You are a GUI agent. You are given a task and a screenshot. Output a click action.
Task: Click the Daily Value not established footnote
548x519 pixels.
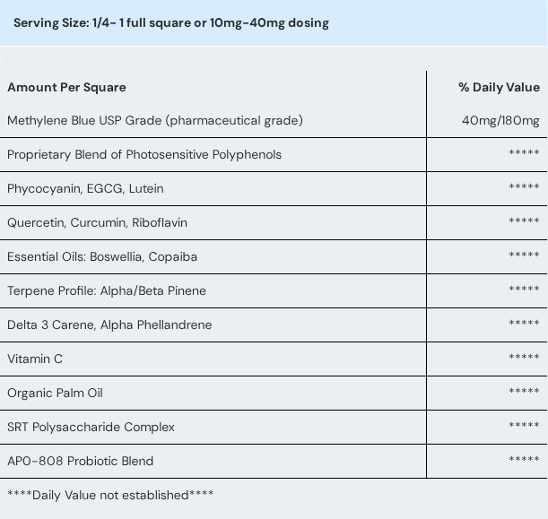pos(110,495)
